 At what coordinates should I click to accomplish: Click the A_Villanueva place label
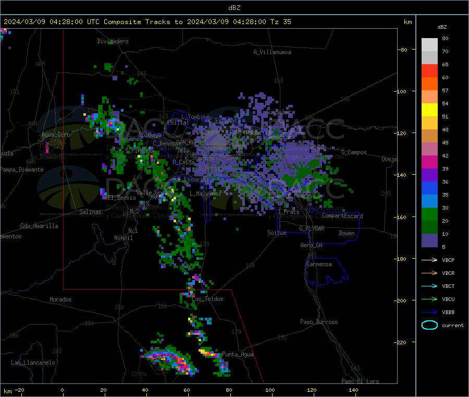coord(272,52)
